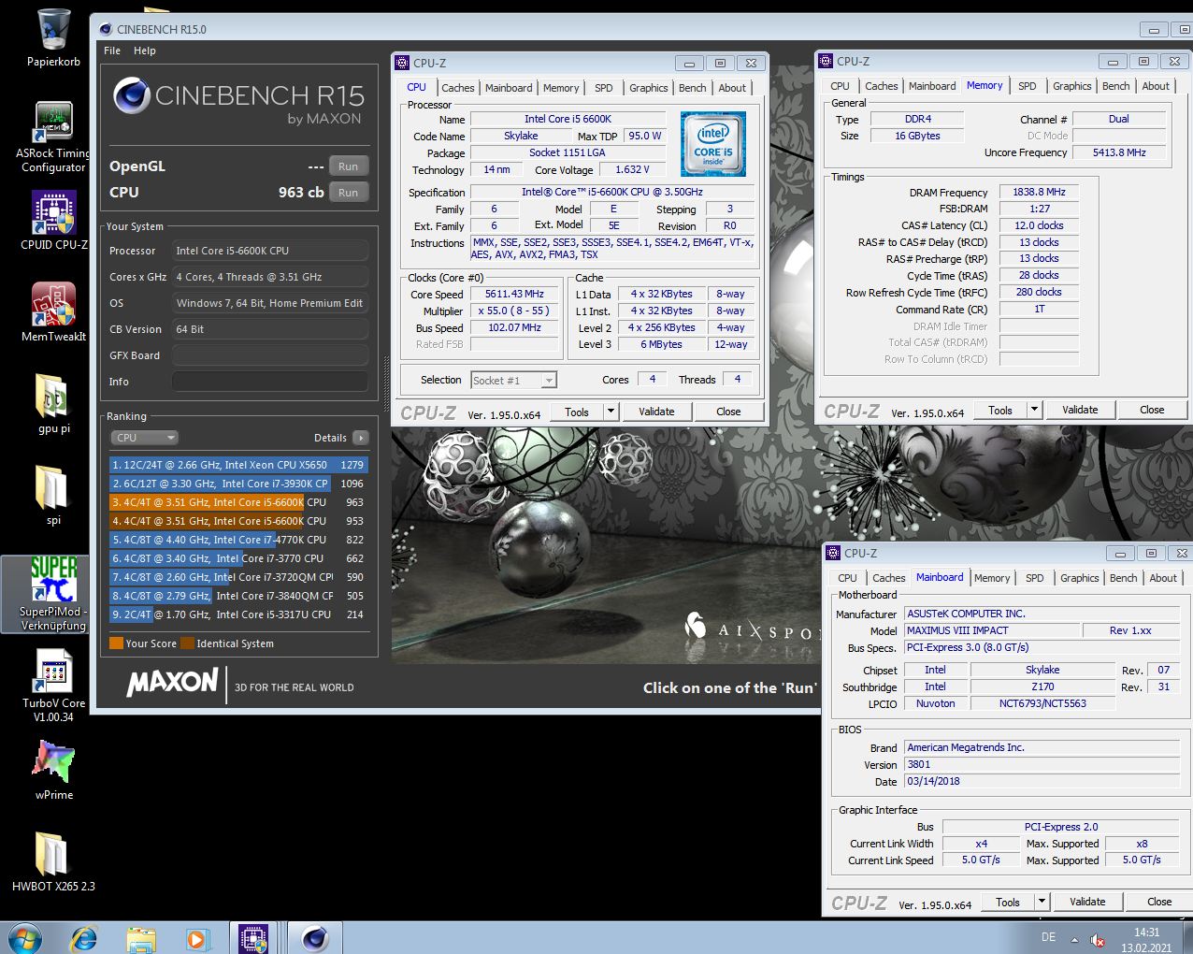
Task: Click Validate in CPU-Z CPU window
Action: coord(656,412)
